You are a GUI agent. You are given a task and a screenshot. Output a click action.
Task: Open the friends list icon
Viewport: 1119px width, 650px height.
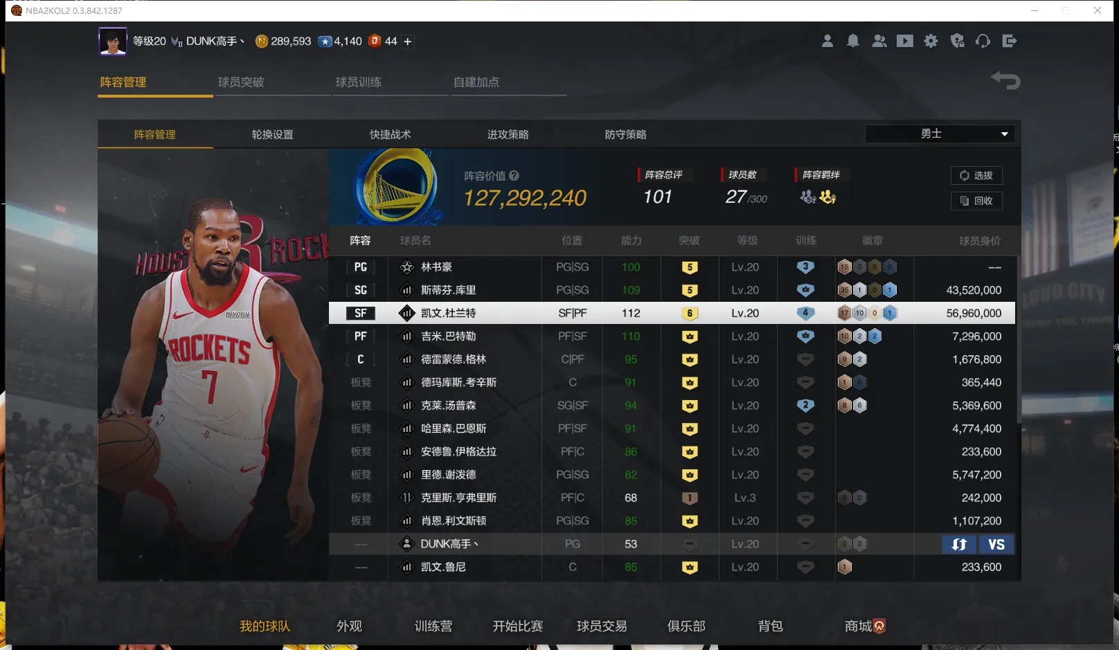click(879, 42)
